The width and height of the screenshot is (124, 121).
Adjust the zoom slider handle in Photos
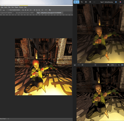tap(122, 65)
